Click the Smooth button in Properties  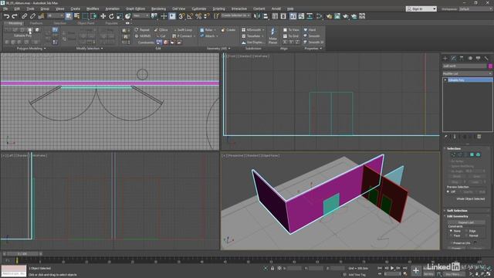pos(312,36)
